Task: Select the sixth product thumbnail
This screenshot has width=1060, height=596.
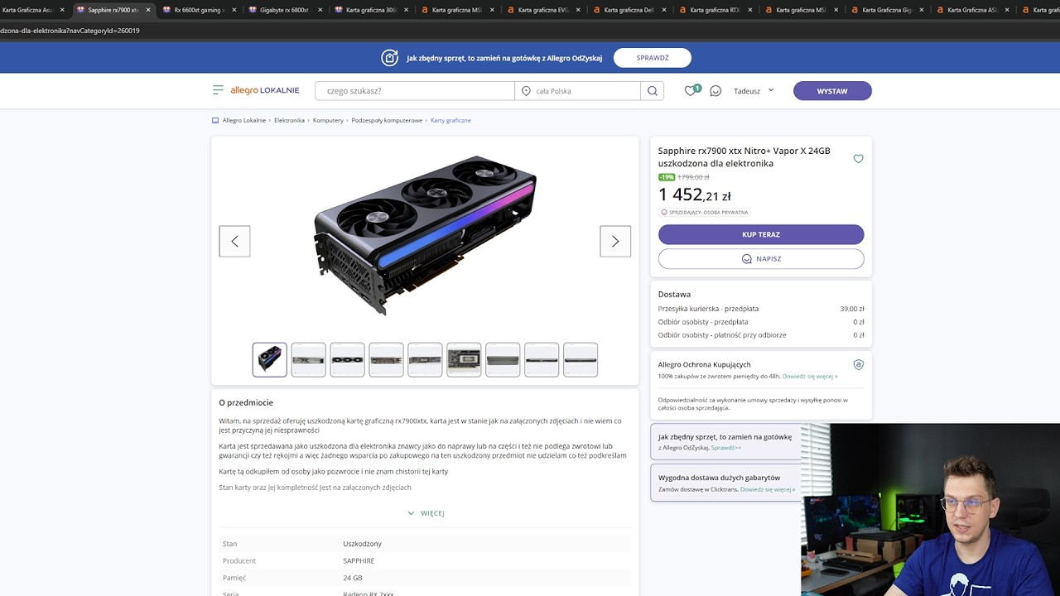Action: click(x=464, y=359)
